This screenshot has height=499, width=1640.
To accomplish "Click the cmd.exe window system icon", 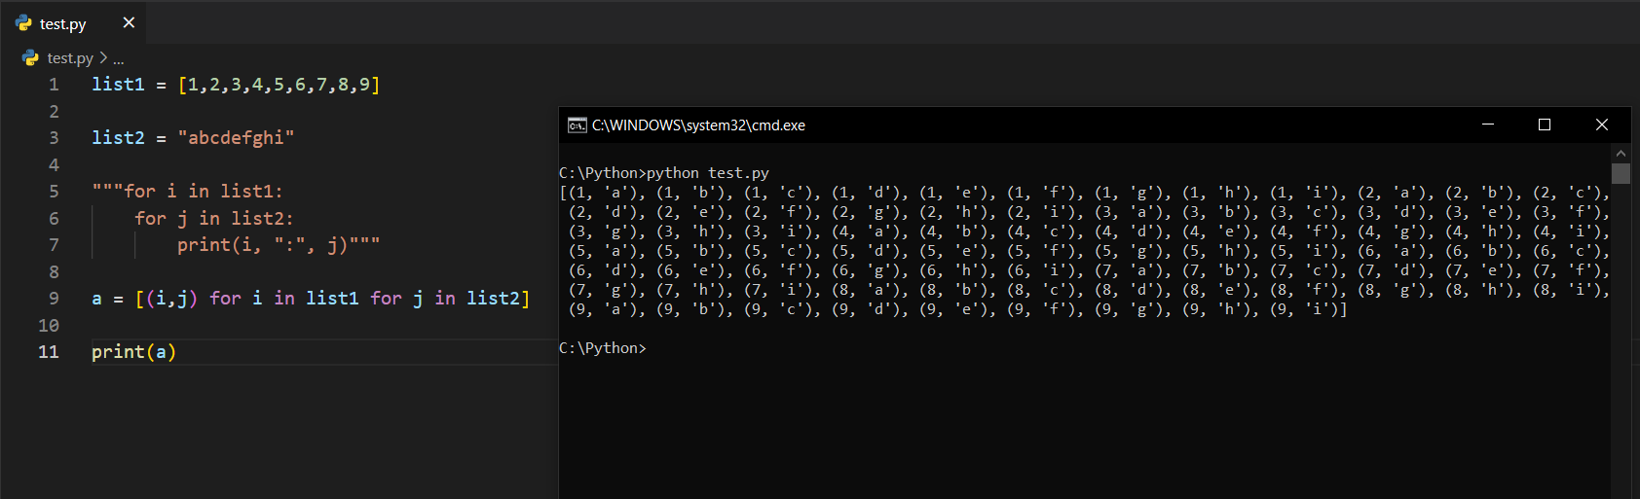I will coord(577,125).
